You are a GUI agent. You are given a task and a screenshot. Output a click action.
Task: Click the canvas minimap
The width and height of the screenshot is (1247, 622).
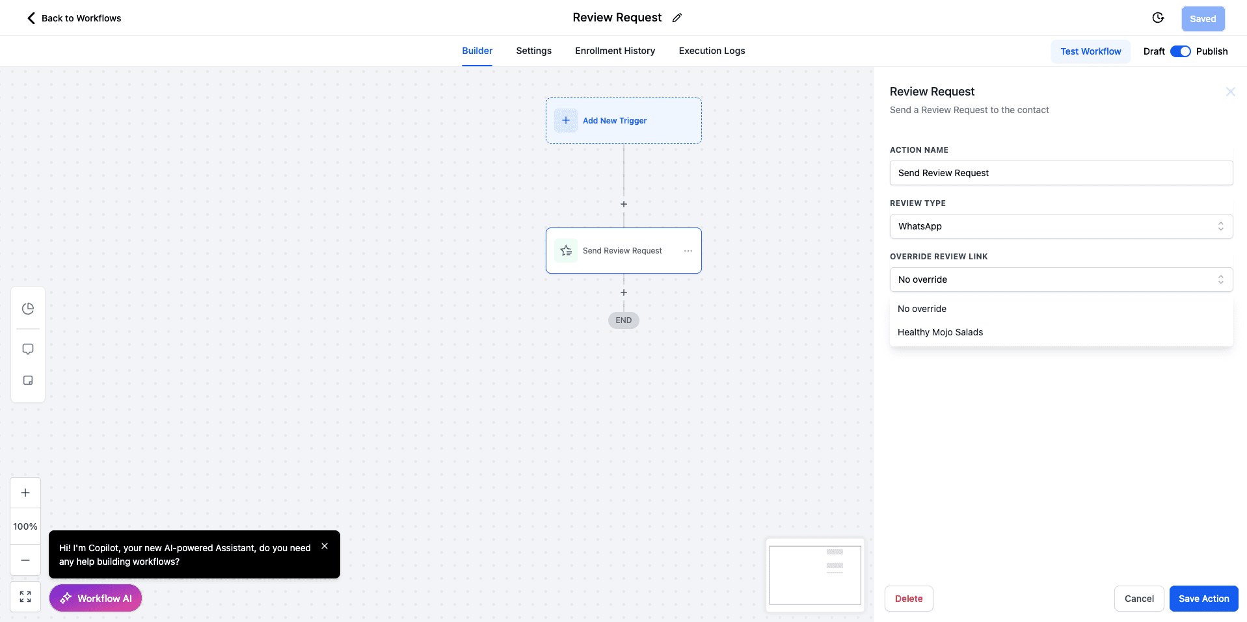[x=815, y=575]
